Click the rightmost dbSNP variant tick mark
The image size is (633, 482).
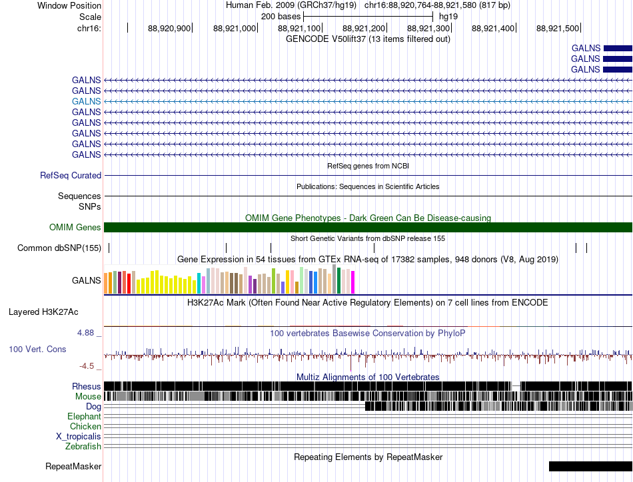(586, 248)
